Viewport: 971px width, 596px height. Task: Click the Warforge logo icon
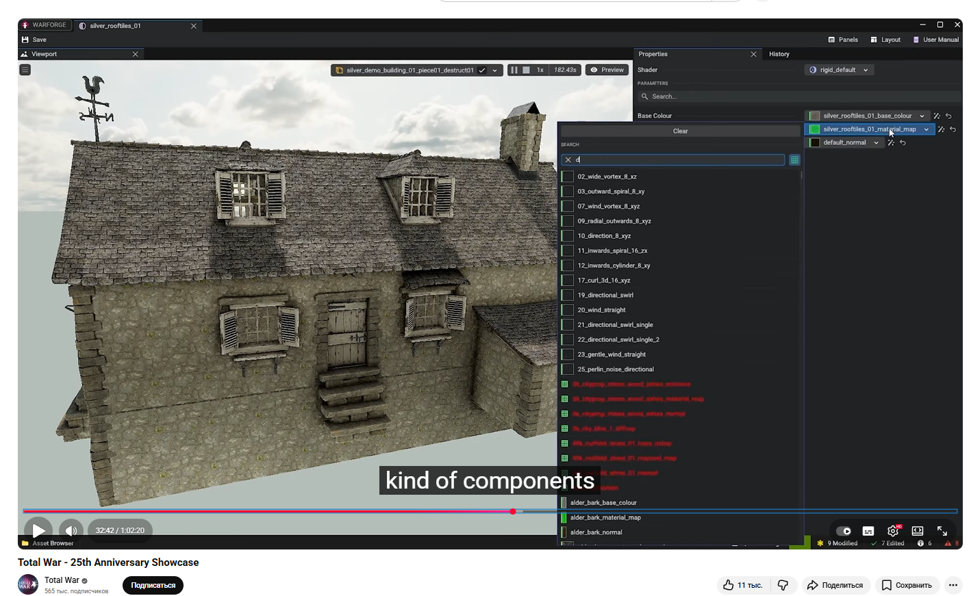(x=25, y=25)
